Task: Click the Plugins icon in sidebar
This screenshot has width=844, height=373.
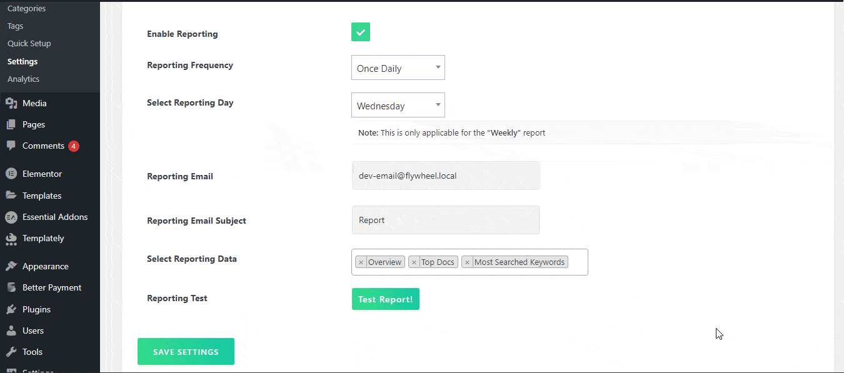Action: click(x=11, y=310)
